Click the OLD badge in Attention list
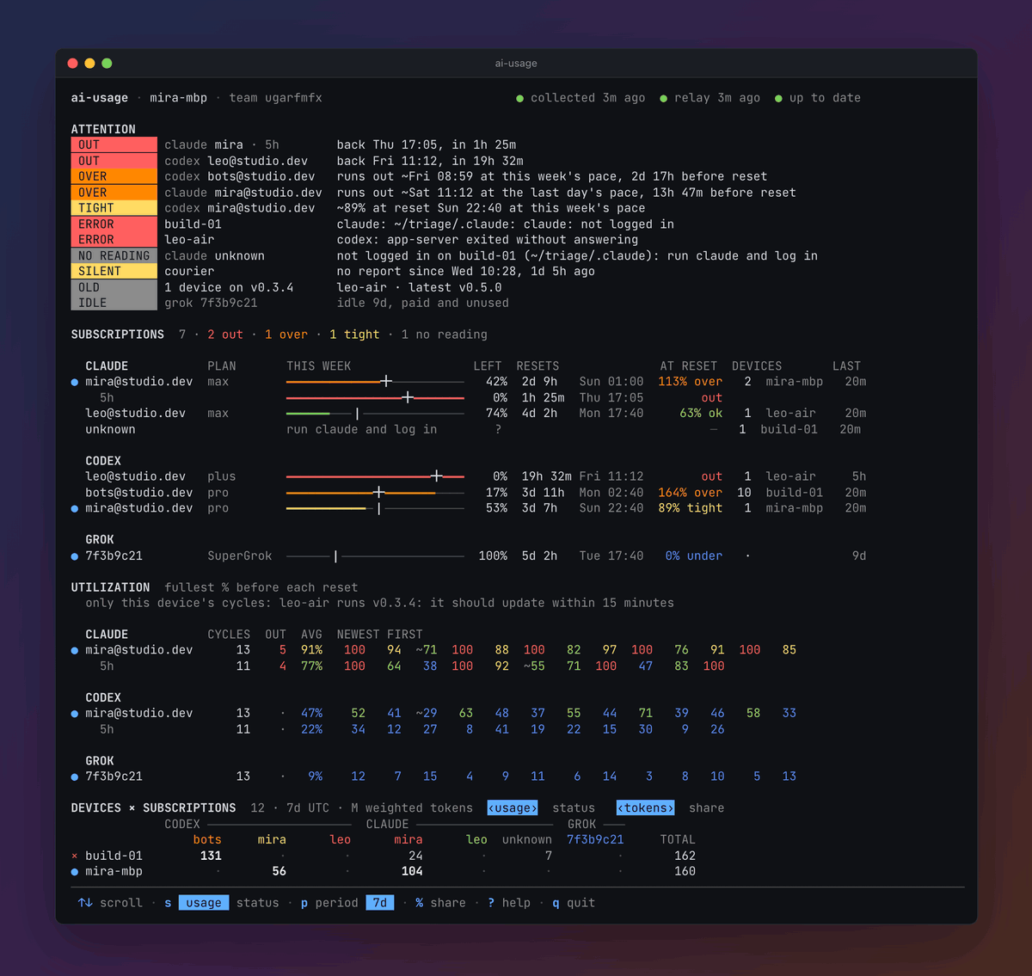 tap(114, 287)
